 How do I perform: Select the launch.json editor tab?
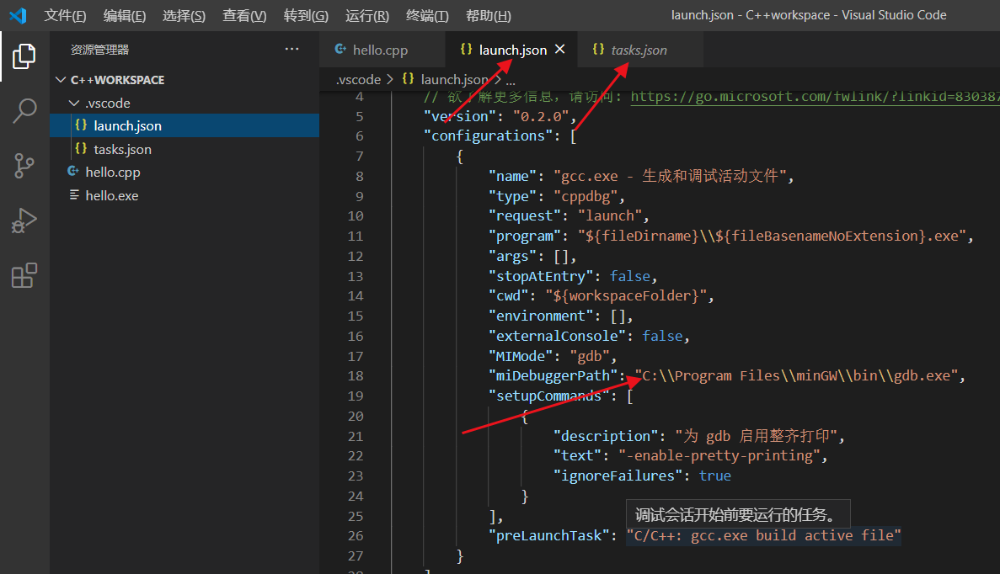pos(512,49)
